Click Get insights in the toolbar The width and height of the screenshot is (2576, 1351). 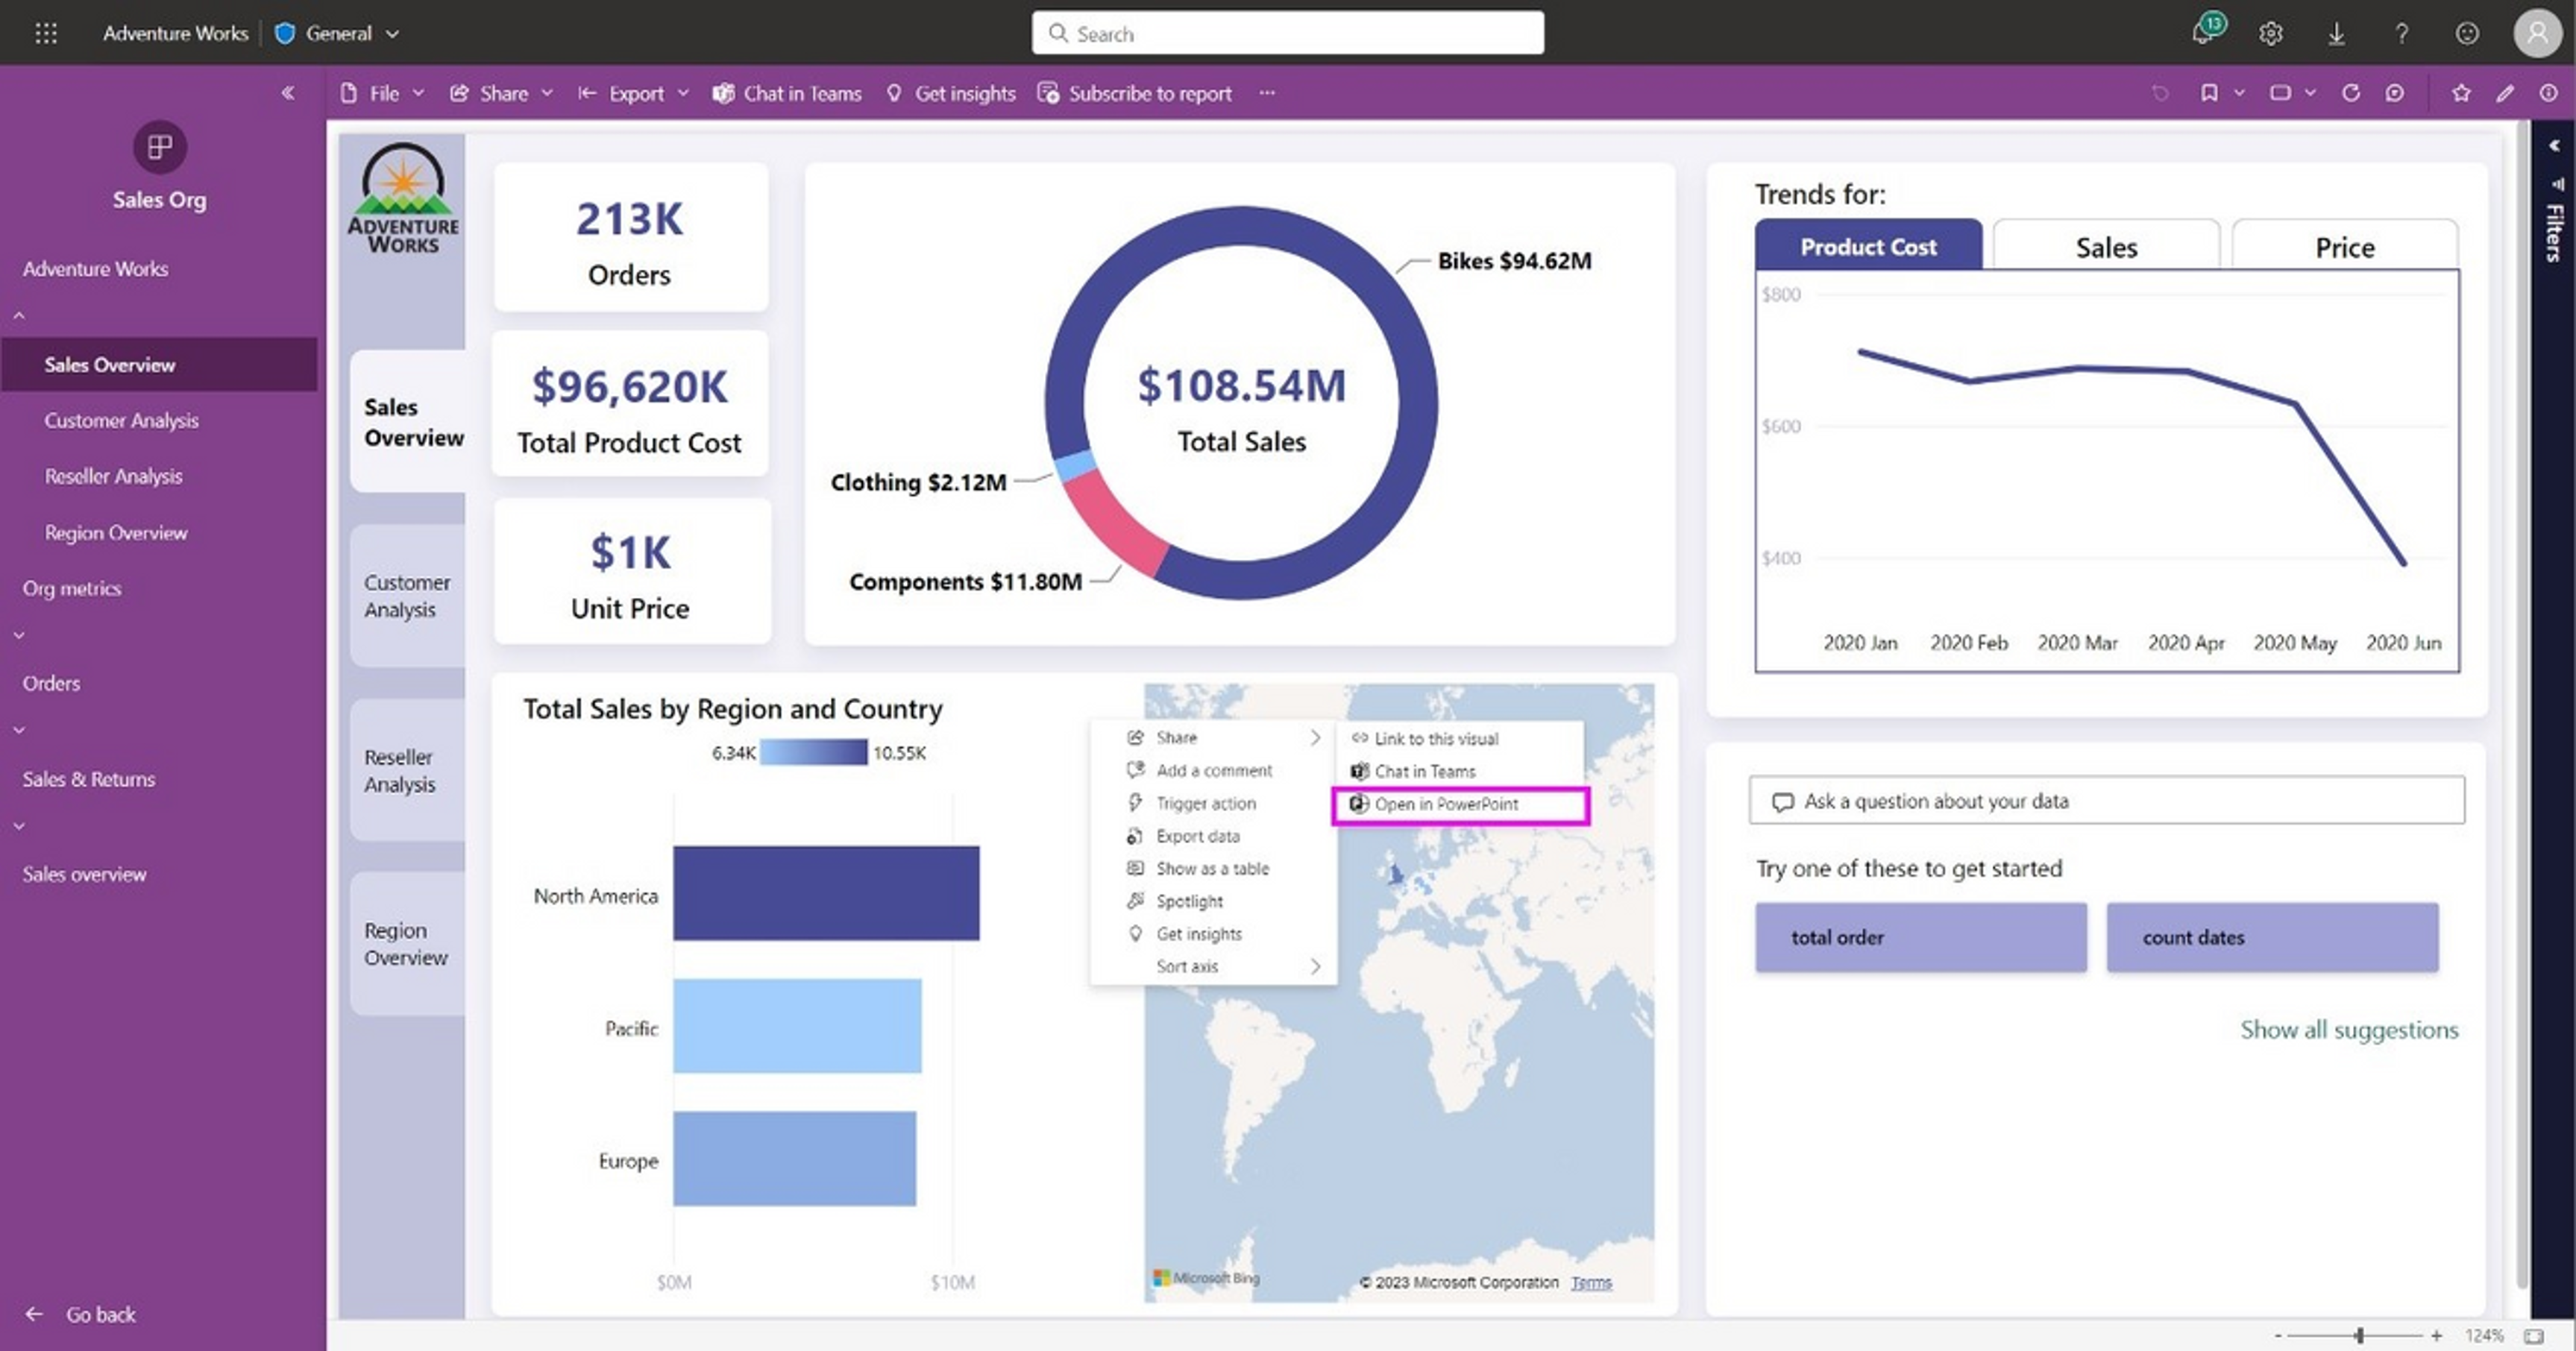tap(951, 93)
